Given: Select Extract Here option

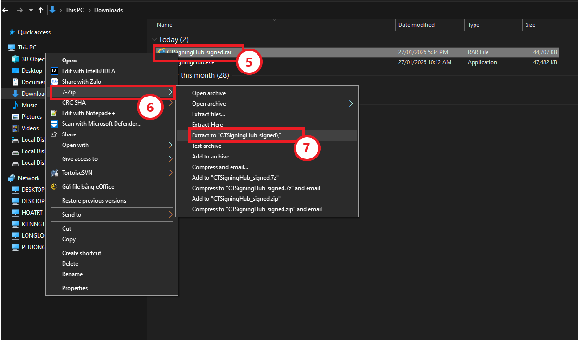Looking at the screenshot, I should pos(207,125).
